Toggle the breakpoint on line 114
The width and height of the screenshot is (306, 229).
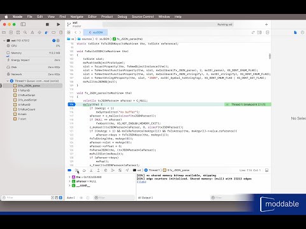point(71,104)
